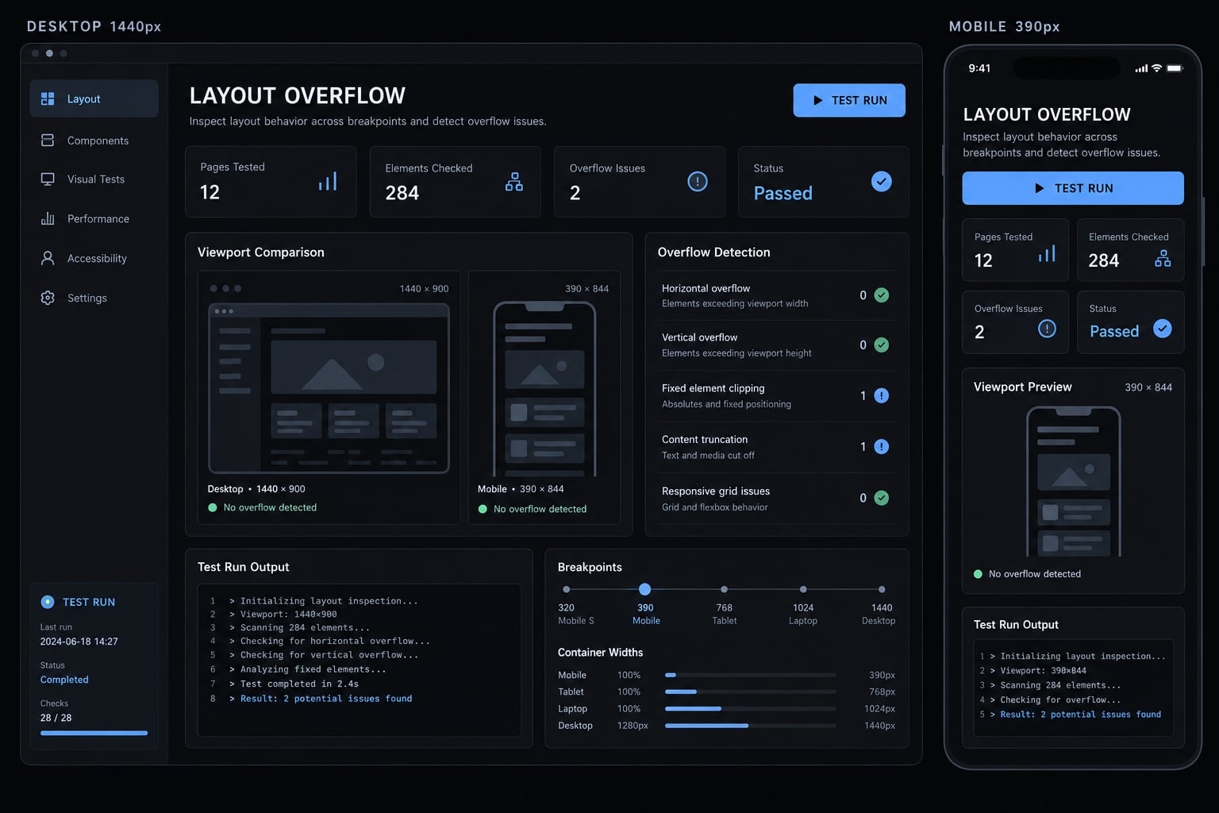Select the 768 Tablet breakpoint
This screenshot has width=1219, height=813.
724,589
